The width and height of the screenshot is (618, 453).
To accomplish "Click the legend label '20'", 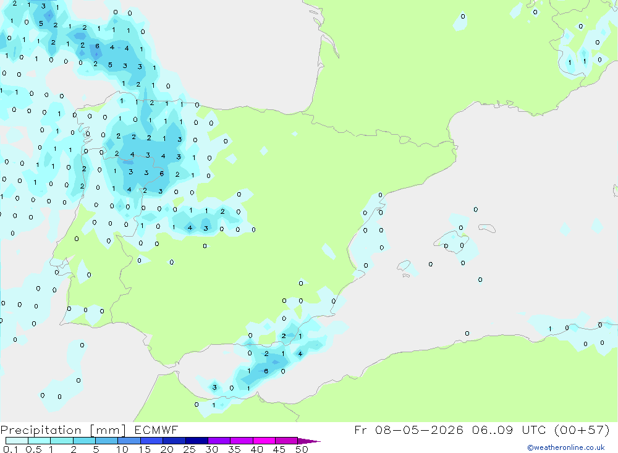I will 167,449.
